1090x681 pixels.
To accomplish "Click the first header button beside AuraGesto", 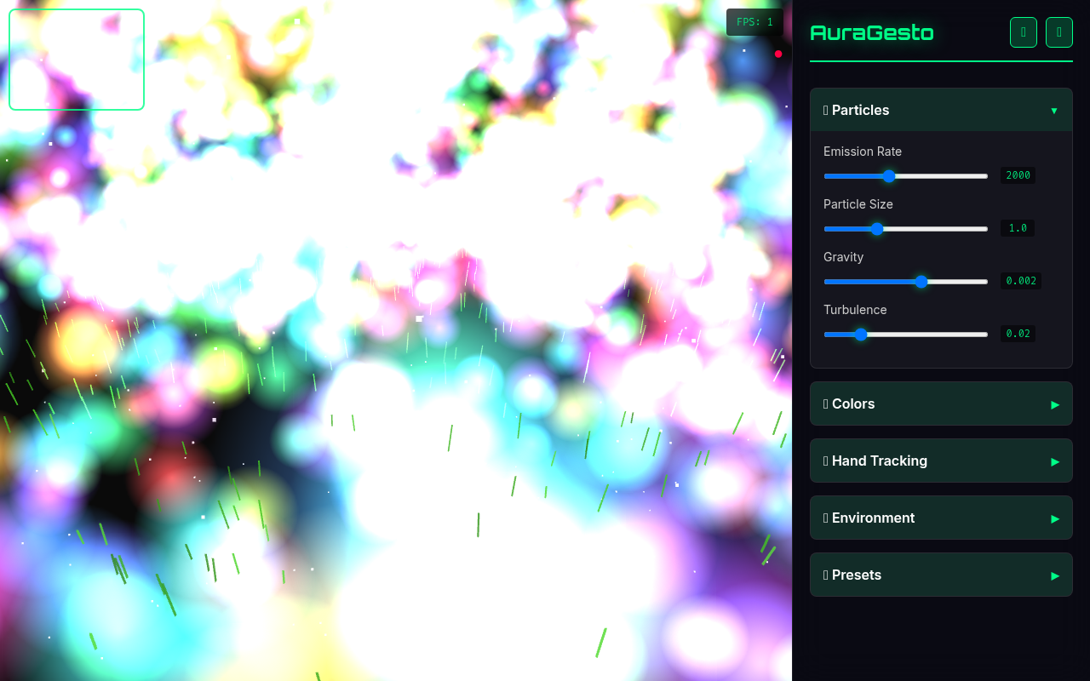I will pyautogui.click(x=1023, y=31).
